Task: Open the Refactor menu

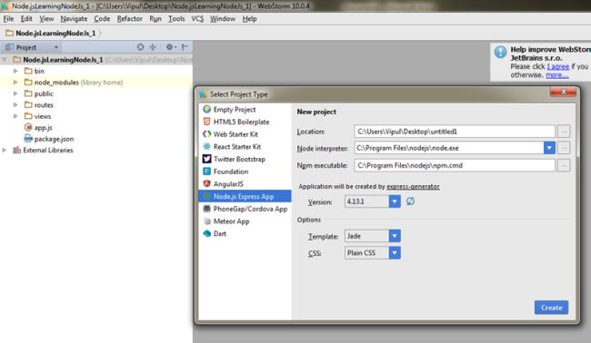Action: point(130,19)
